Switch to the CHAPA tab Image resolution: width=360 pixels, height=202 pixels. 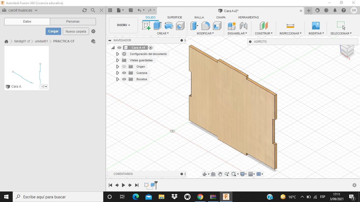(221, 17)
